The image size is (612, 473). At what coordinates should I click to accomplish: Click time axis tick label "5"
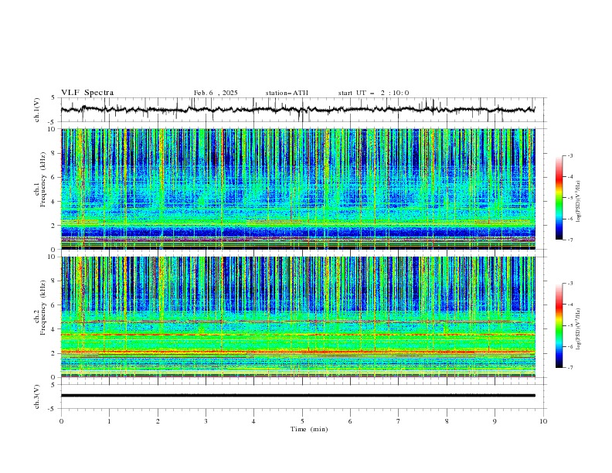tap(302, 421)
